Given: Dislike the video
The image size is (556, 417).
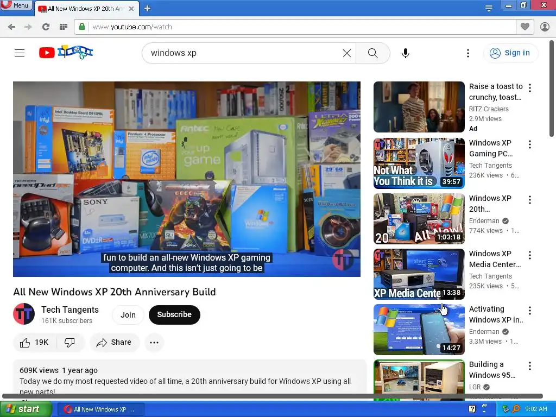Looking at the screenshot, I should (70, 343).
